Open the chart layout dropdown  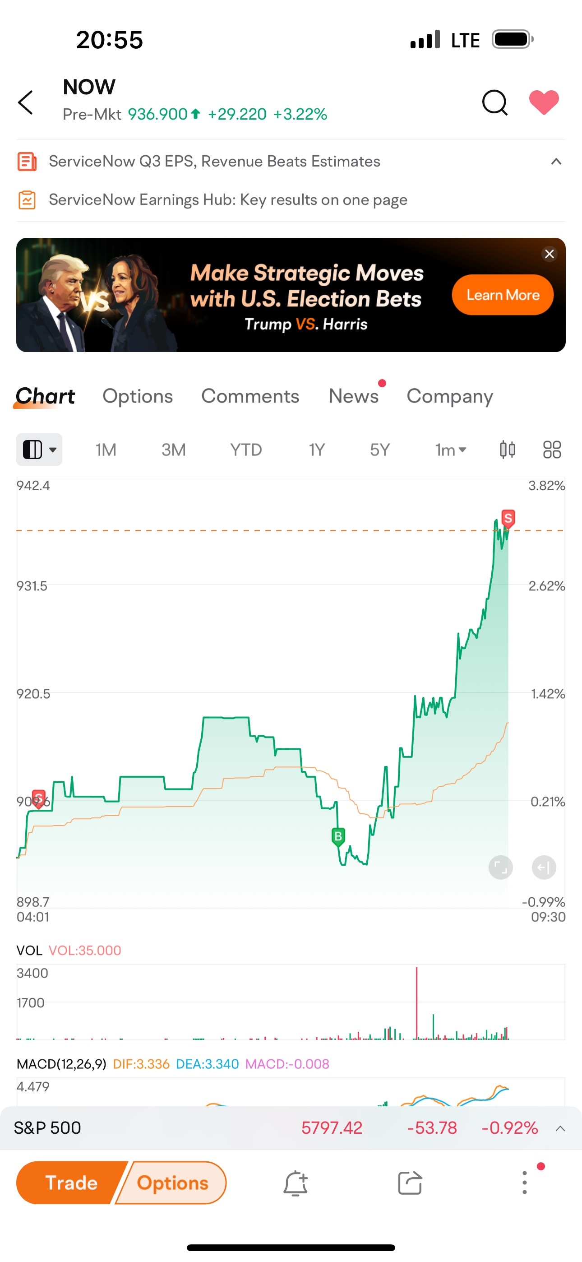tap(39, 449)
